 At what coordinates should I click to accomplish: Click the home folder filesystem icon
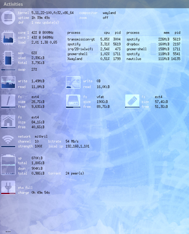pyautogui.click(x=8, y=122)
